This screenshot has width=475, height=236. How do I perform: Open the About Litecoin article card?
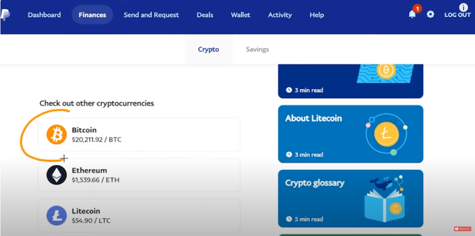point(351,134)
